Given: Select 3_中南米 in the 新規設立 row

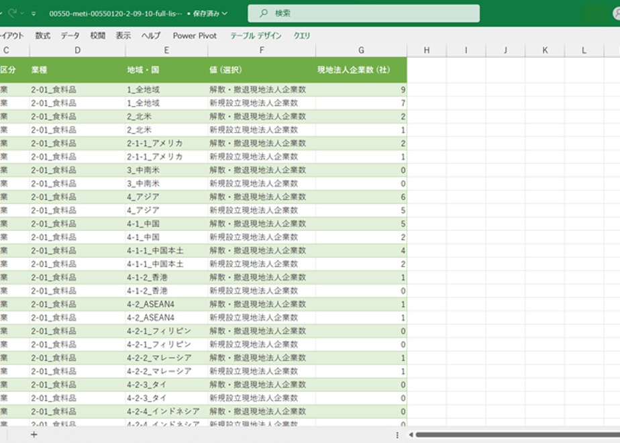Looking at the screenshot, I should tap(166, 183).
